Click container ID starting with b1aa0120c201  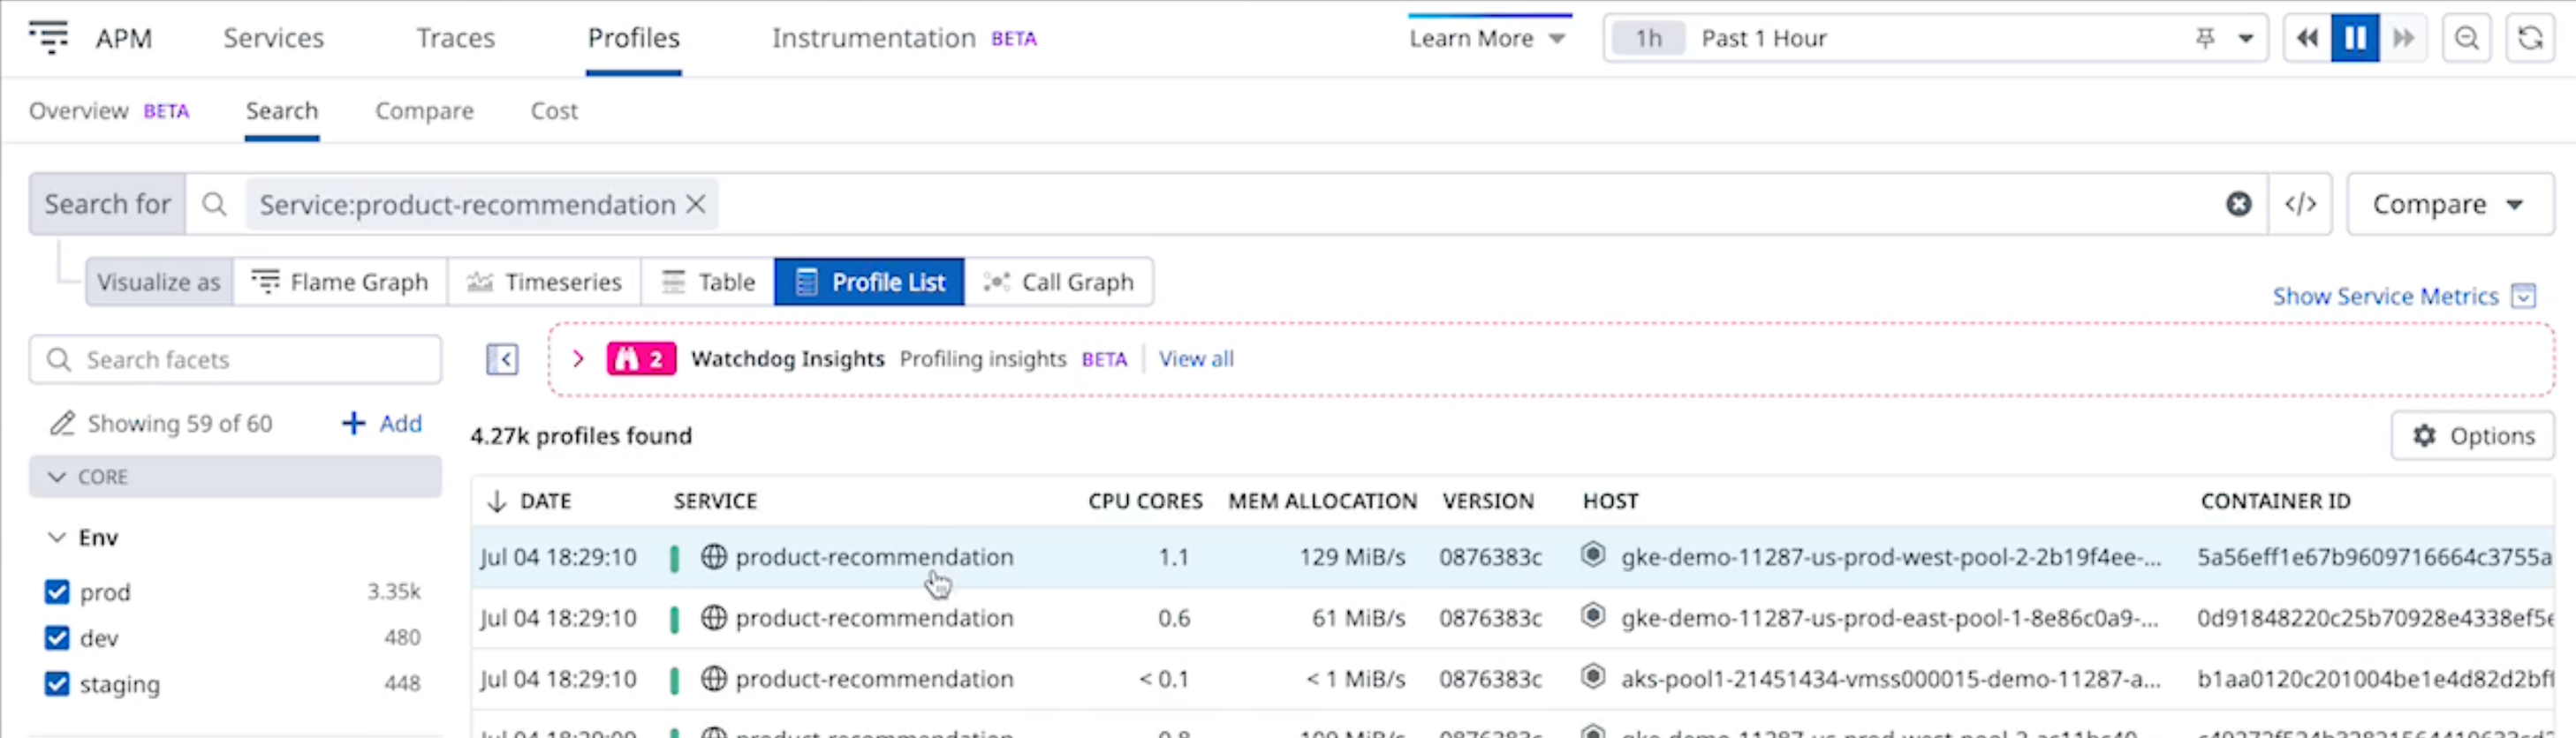[x=2374, y=678]
